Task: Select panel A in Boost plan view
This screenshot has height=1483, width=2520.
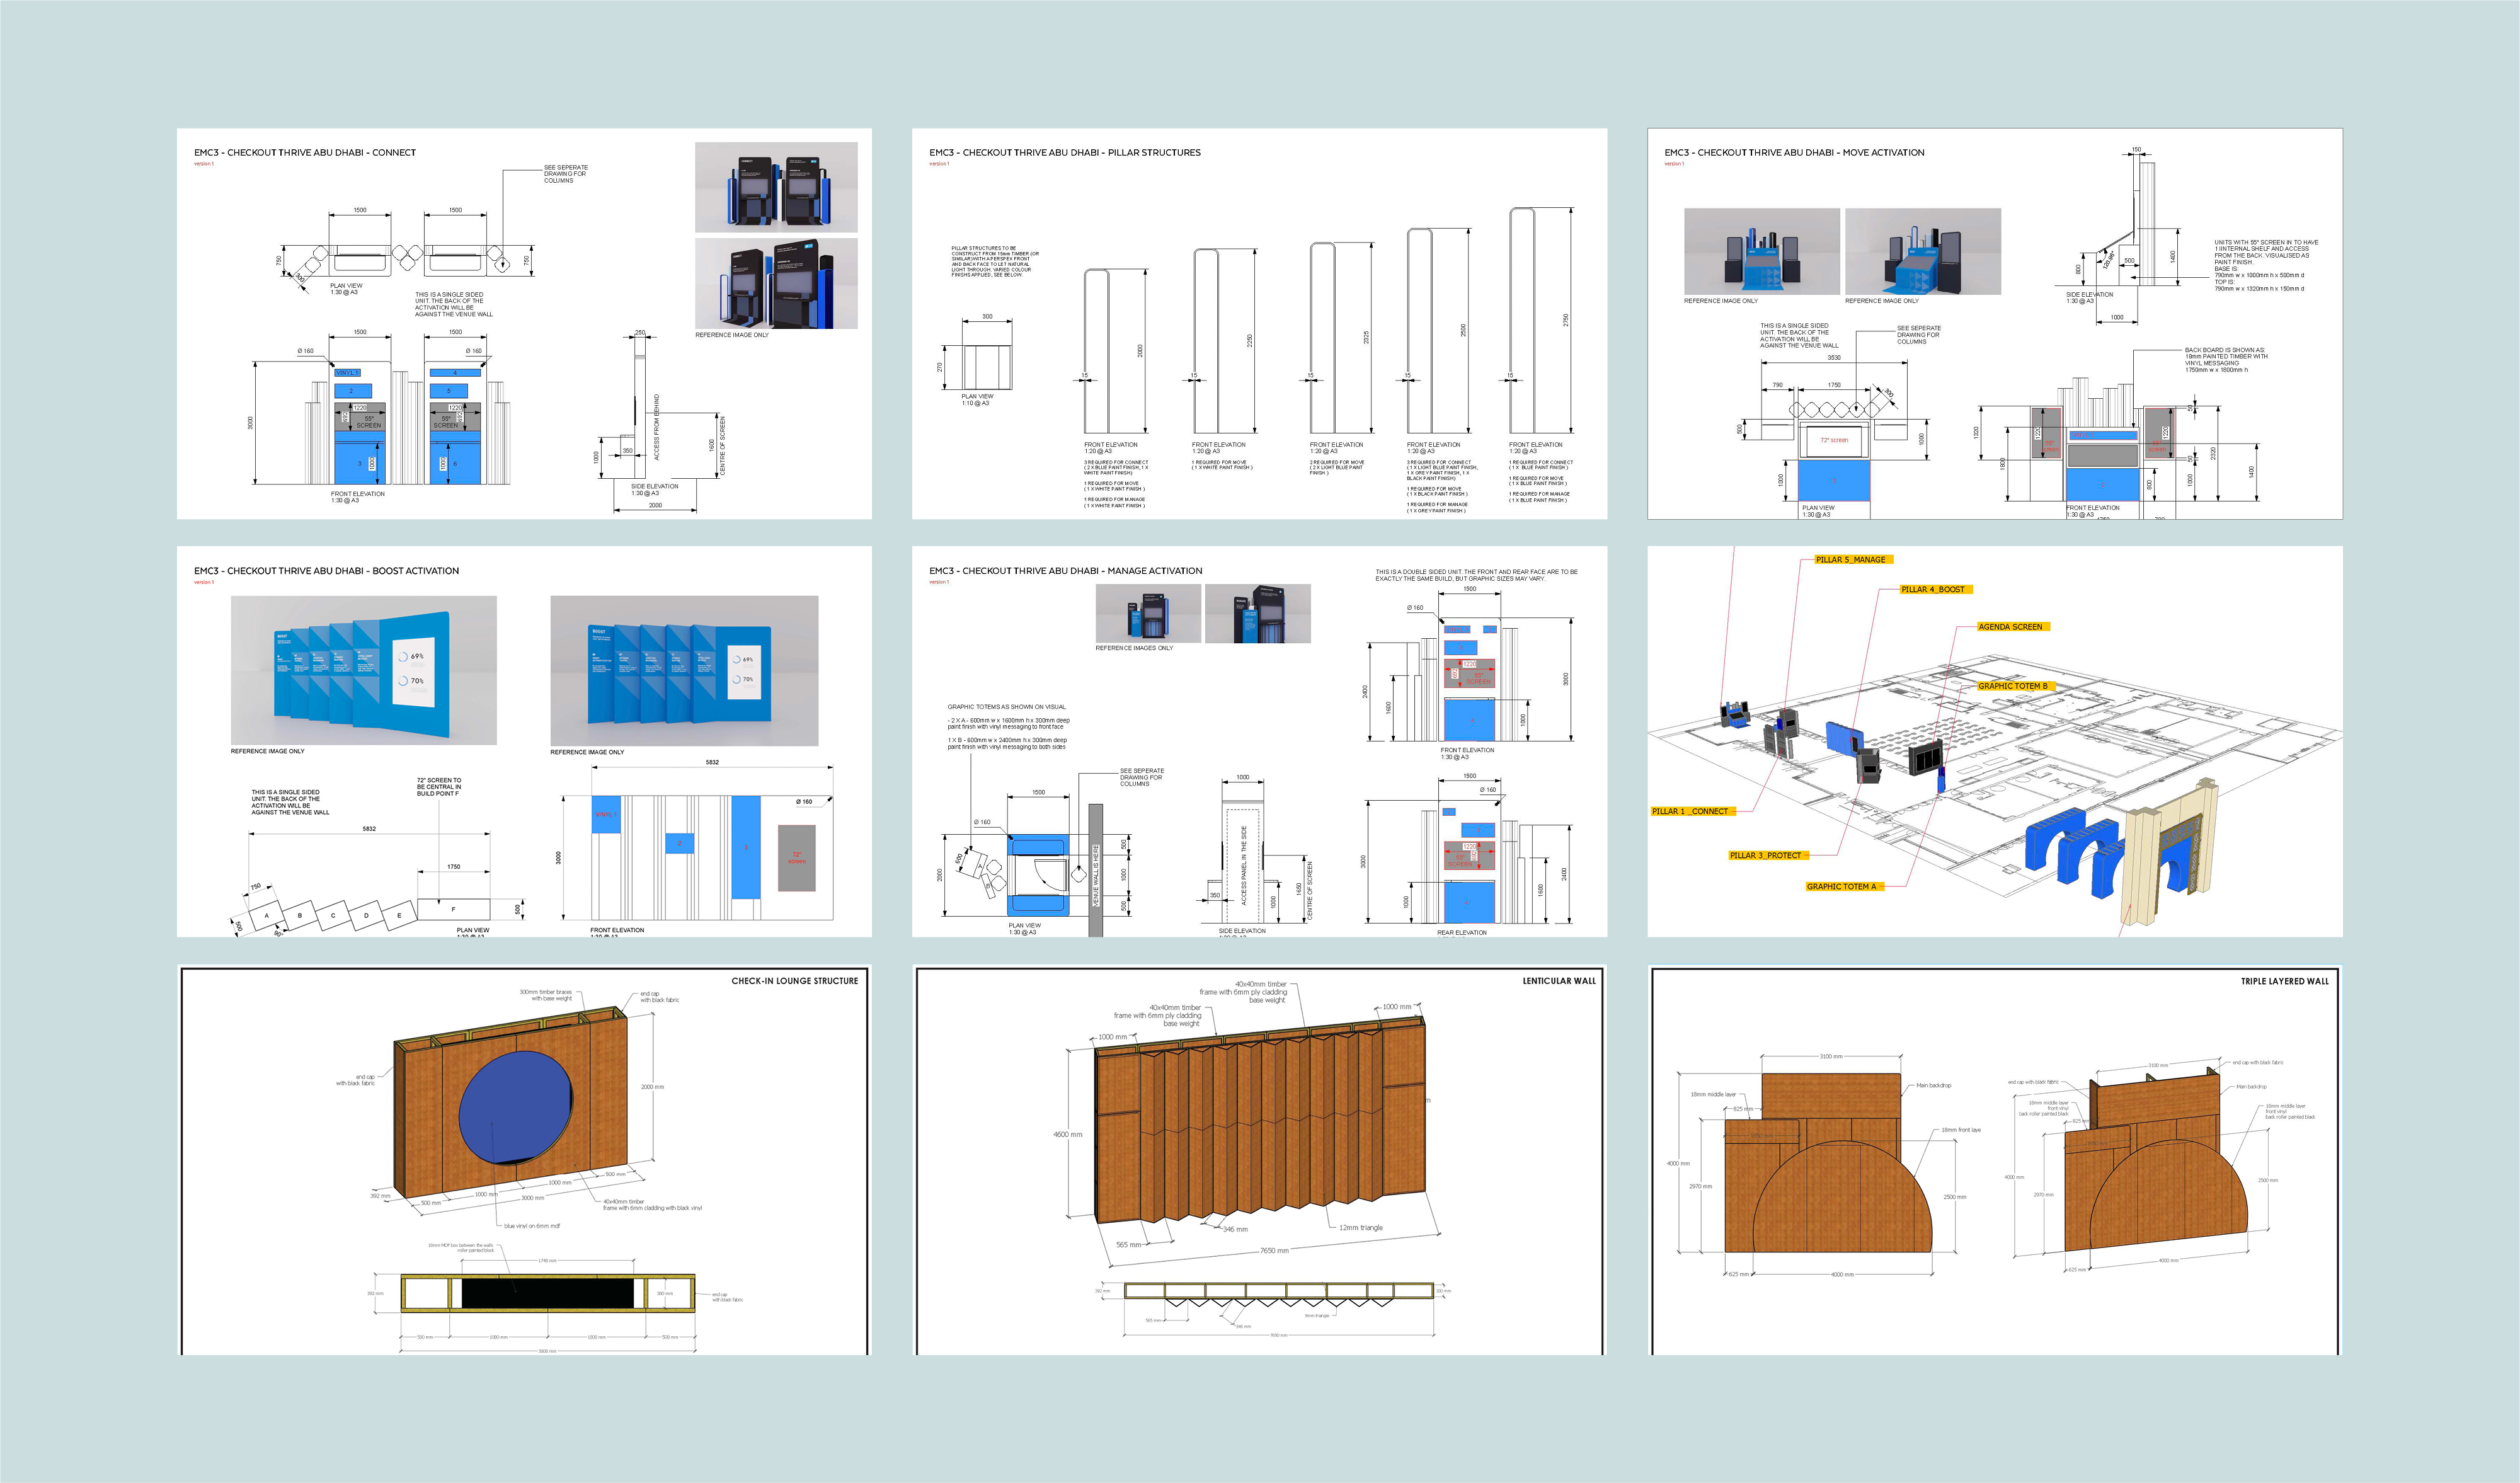Action: point(266,916)
